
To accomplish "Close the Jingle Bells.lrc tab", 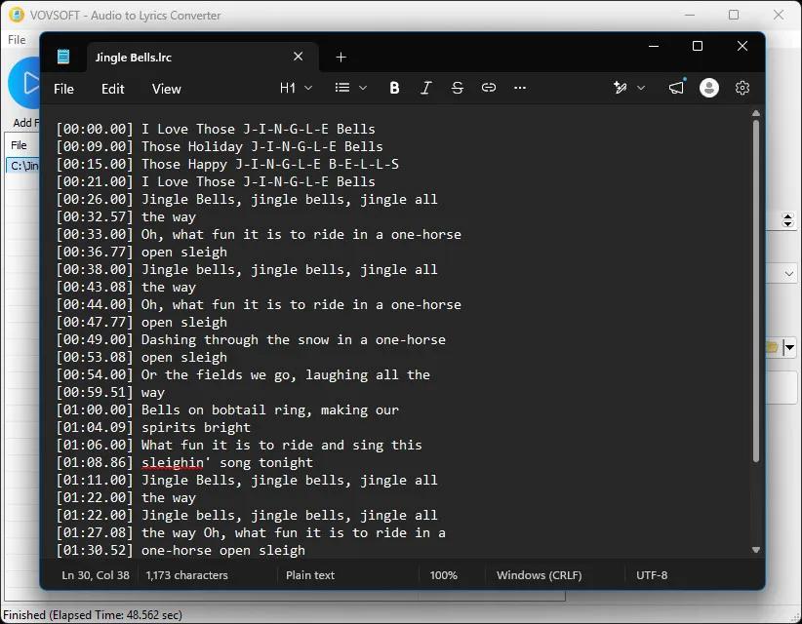I will click(x=299, y=57).
